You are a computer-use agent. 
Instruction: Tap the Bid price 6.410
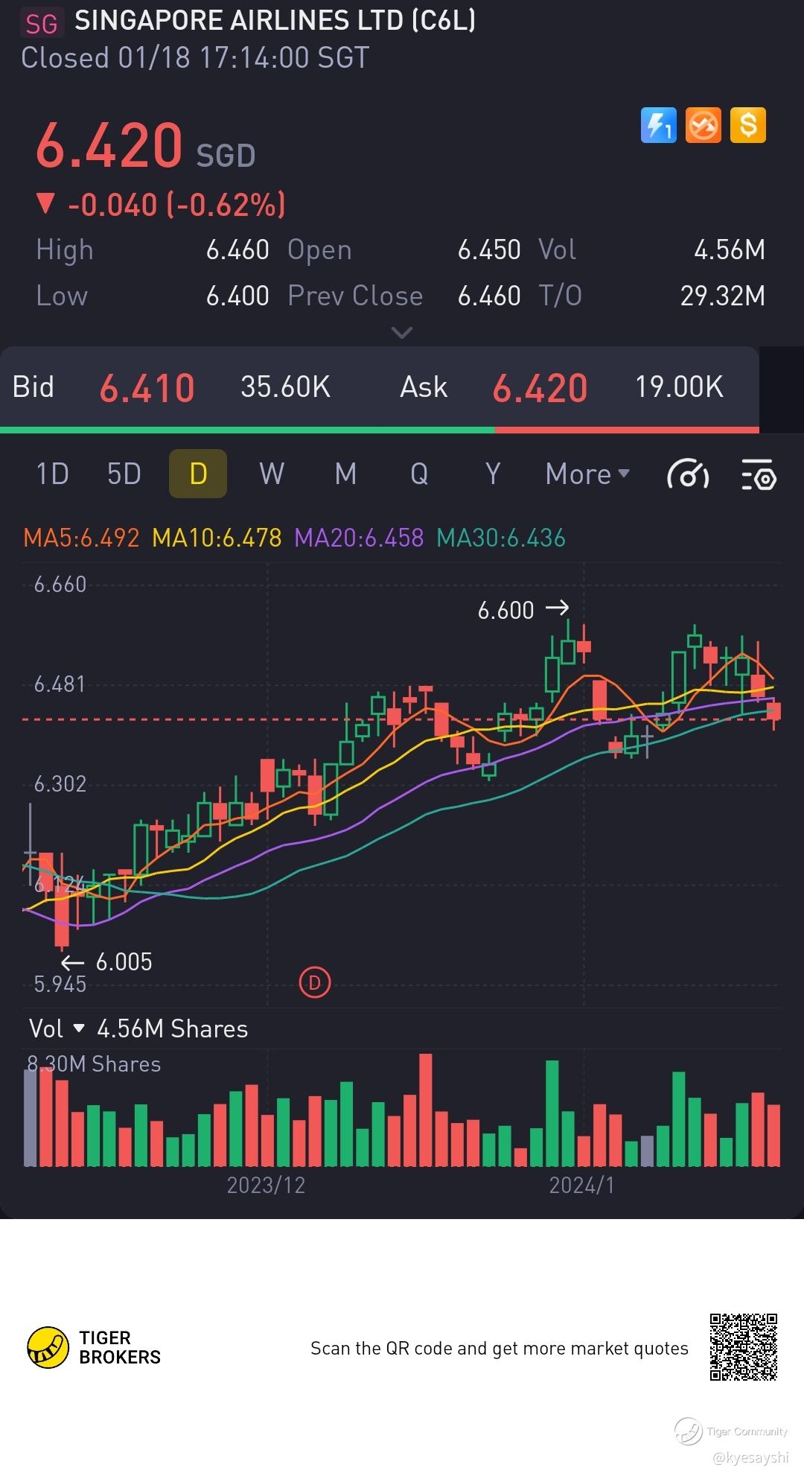click(147, 388)
